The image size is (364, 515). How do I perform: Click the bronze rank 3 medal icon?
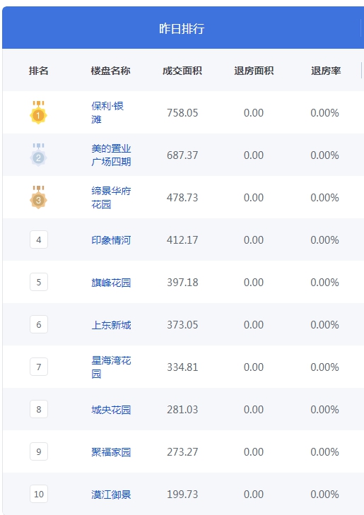pos(38,197)
